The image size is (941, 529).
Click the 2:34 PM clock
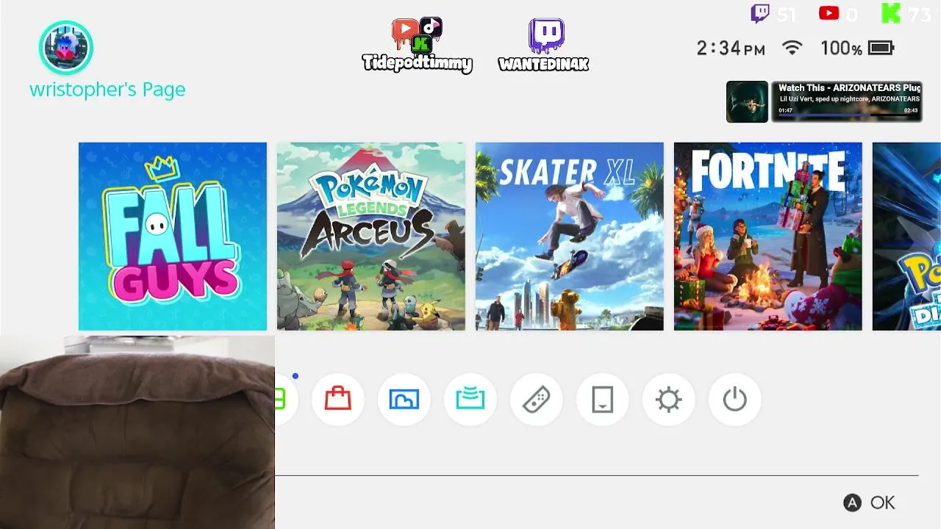pos(731,48)
